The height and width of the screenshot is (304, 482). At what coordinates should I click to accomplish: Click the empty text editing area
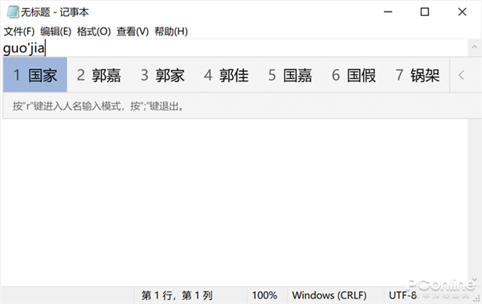[235, 203]
